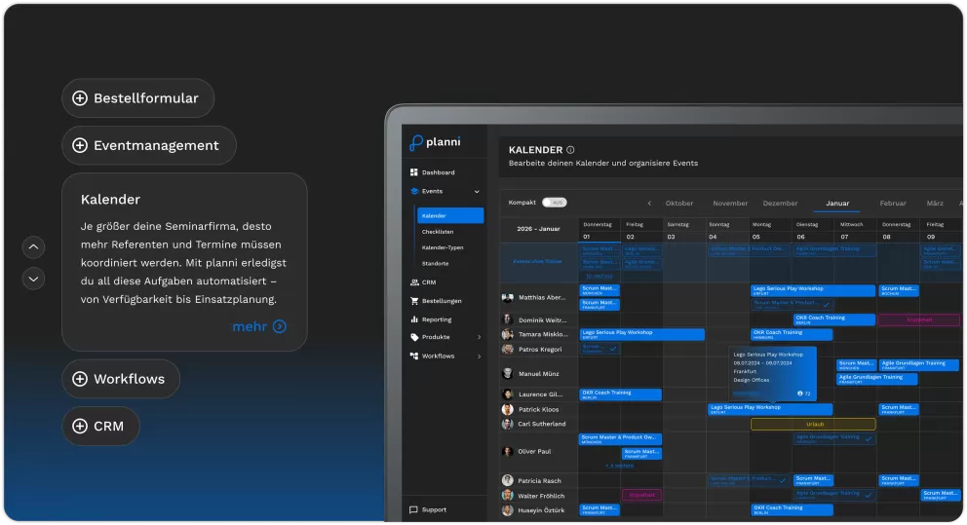Select the Sonntag 04 day header
The width and height of the screenshot is (967, 525).
[726, 231]
